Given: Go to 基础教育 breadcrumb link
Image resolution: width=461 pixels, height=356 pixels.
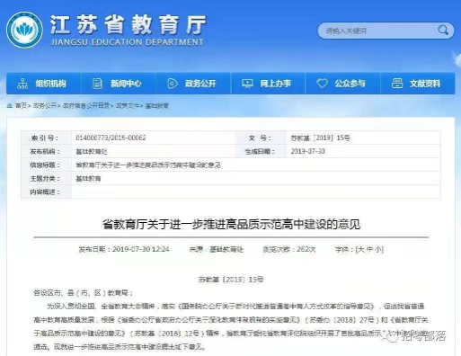Looking at the screenshot, I should tap(156, 105).
